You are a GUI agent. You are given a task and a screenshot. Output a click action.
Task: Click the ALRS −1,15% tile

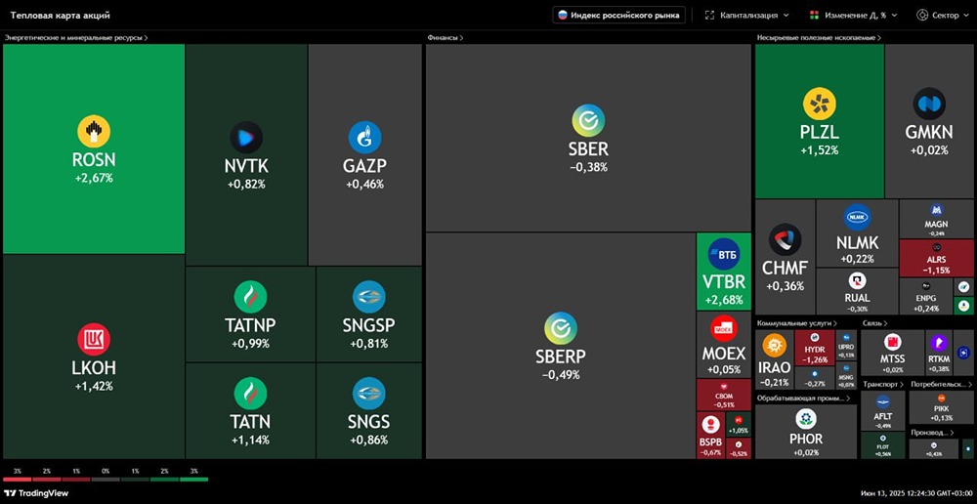click(936, 259)
